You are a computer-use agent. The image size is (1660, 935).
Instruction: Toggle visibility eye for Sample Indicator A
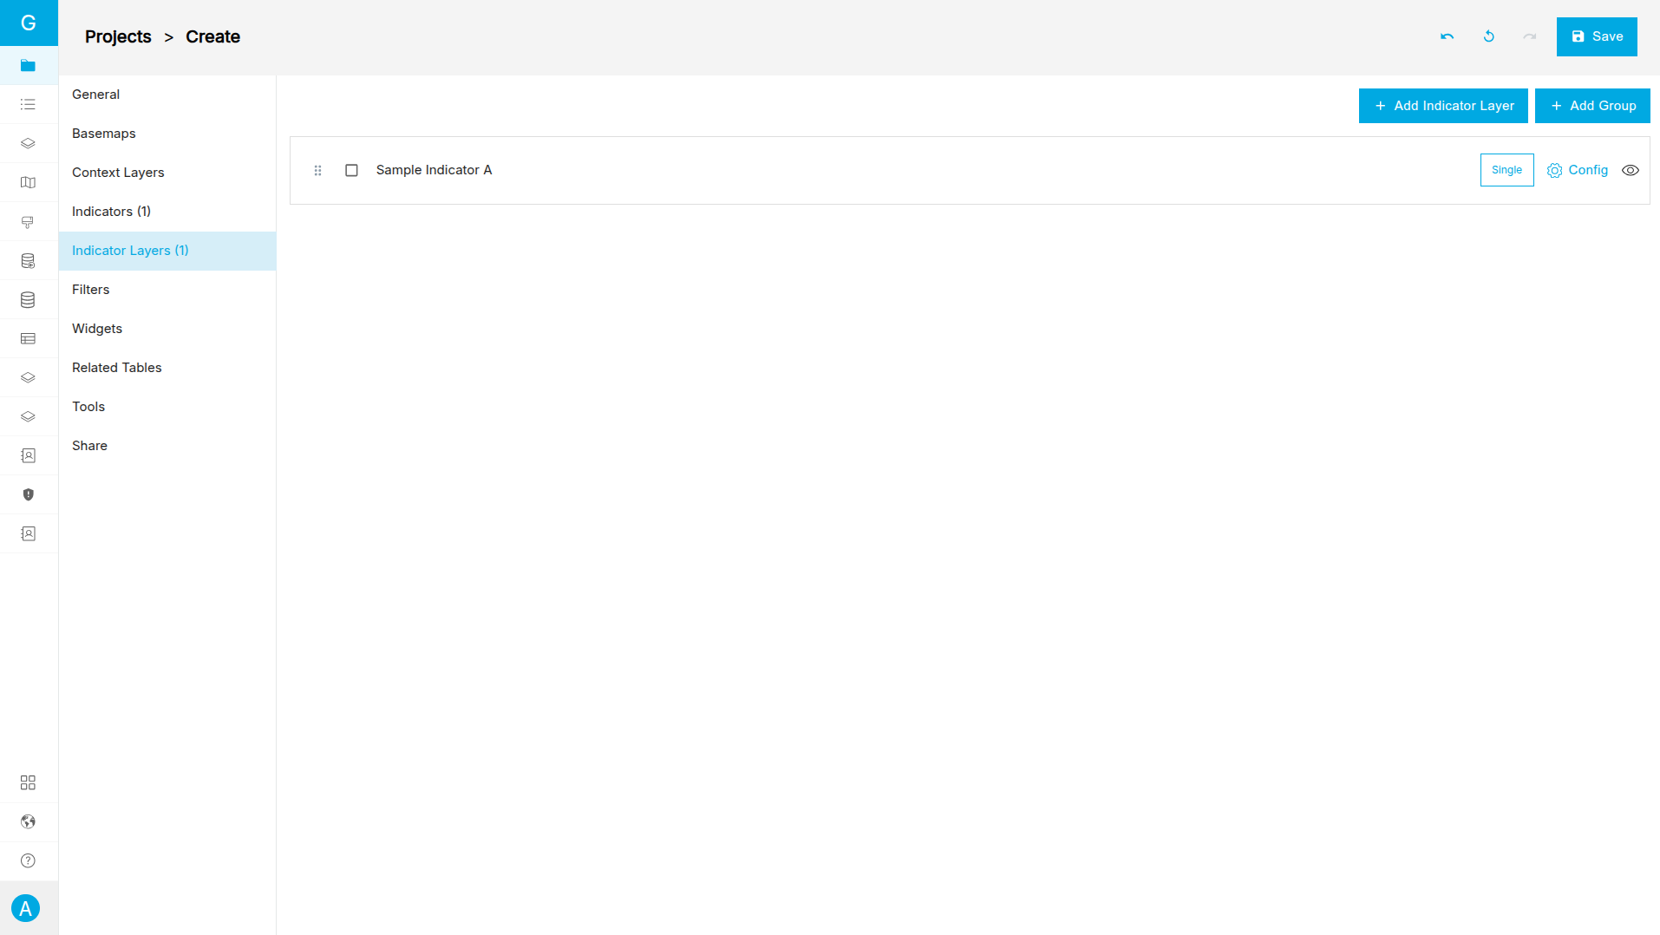[1630, 170]
